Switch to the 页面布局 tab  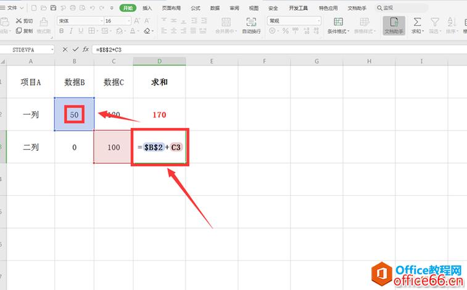[x=172, y=8]
